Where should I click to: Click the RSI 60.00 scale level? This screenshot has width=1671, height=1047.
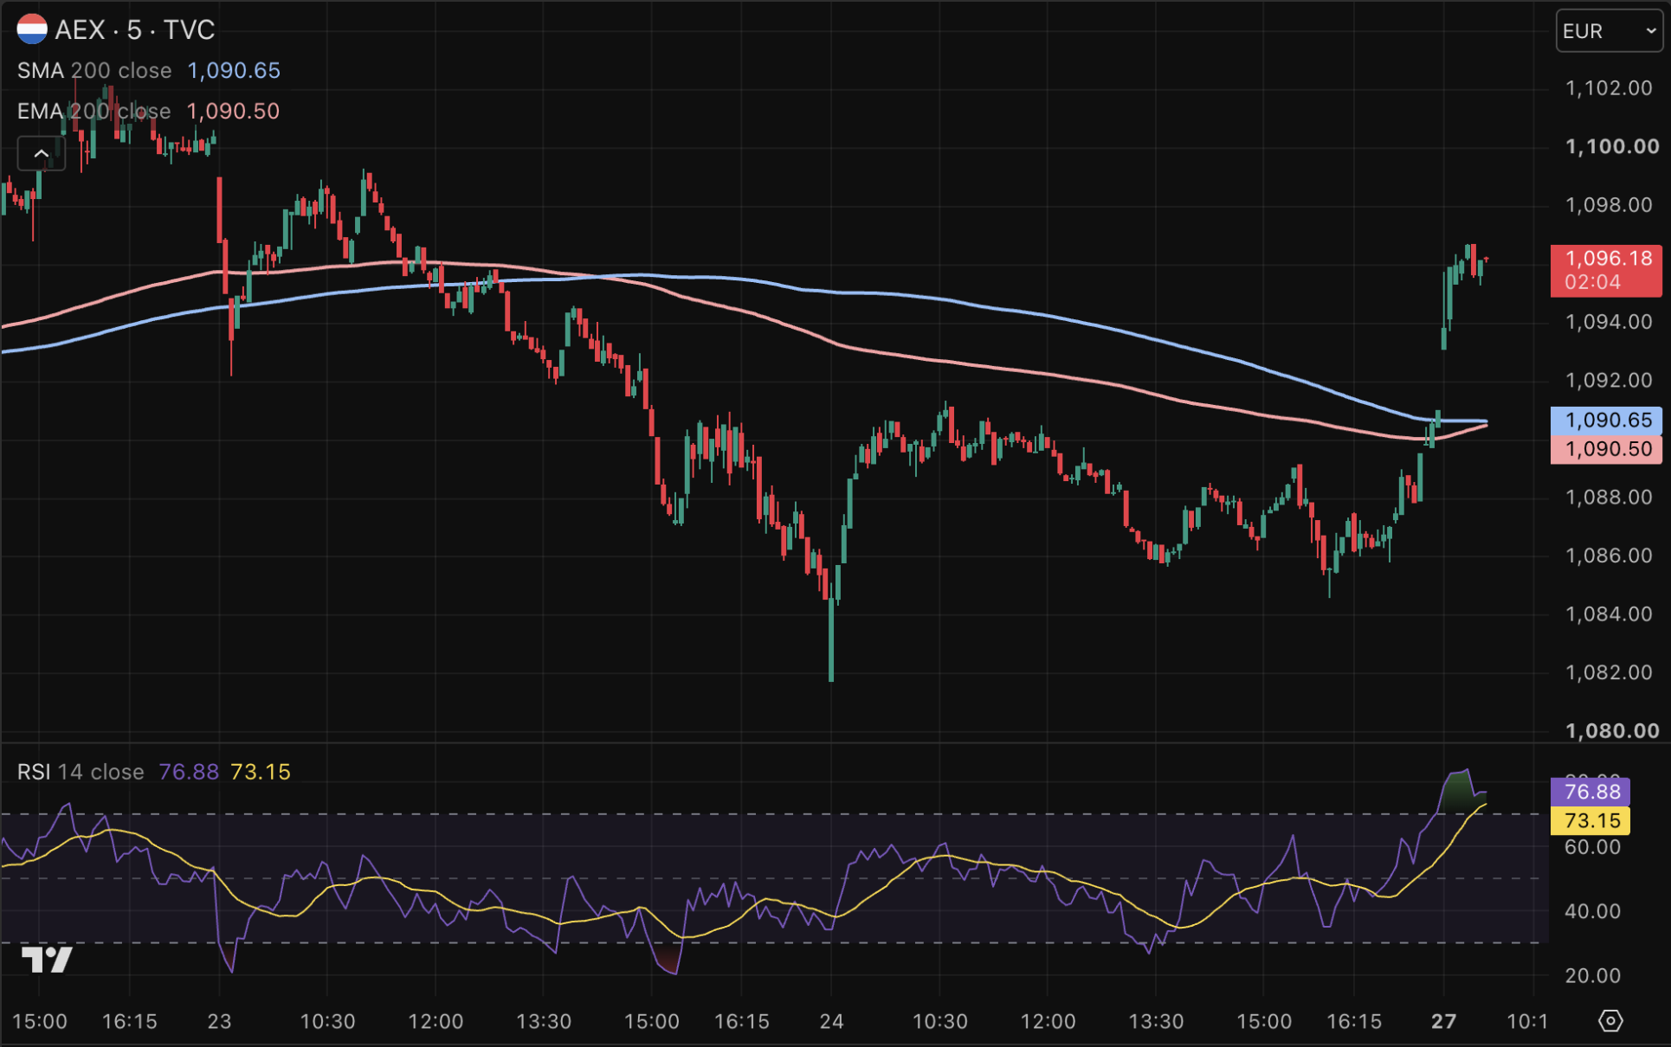[x=1592, y=847]
